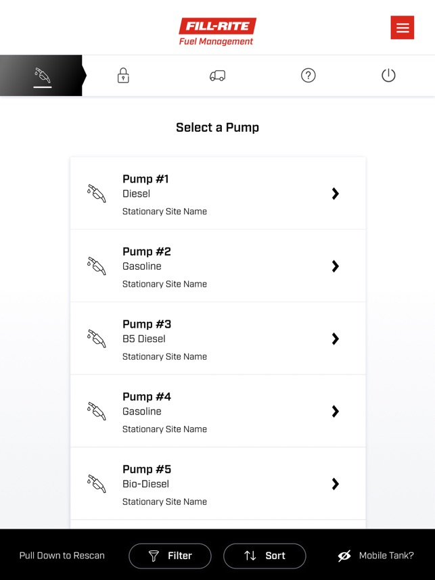Toggle the Mobile Tank visibility option

(x=375, y=556)
